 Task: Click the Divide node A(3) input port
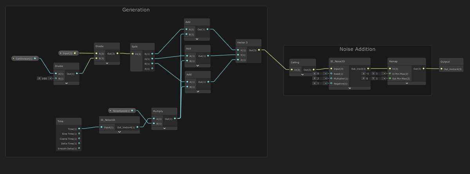(x=97, y=53)
